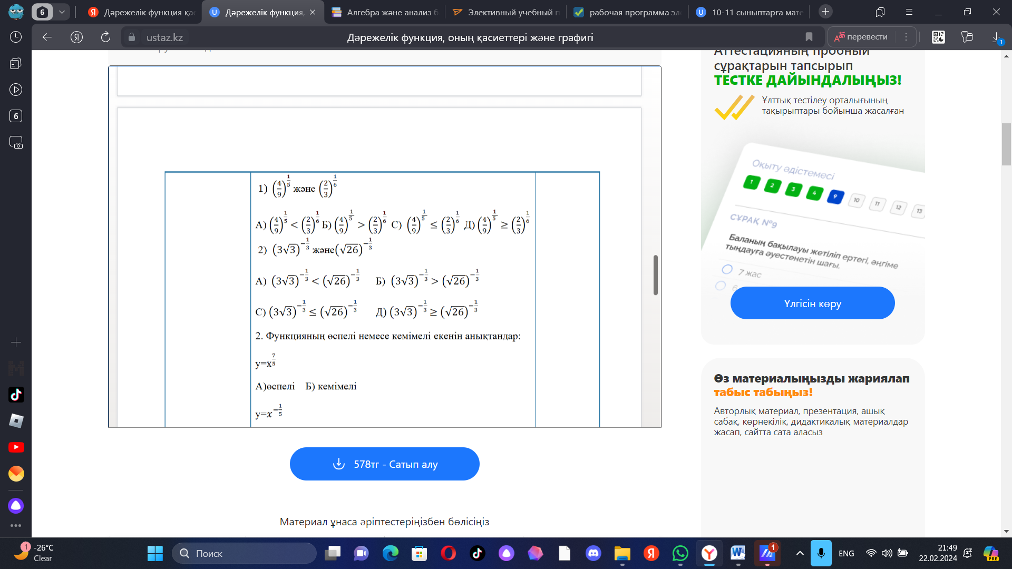This screenshot has height=569, width=1012.
Task: Switch to 'рабочая программа' tab
Action: click(x=628, y=12)
